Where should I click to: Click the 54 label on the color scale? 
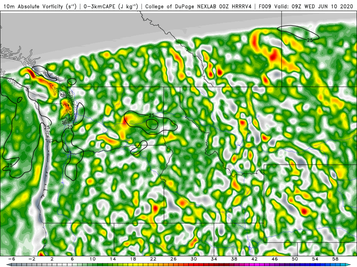coord(315,259)
